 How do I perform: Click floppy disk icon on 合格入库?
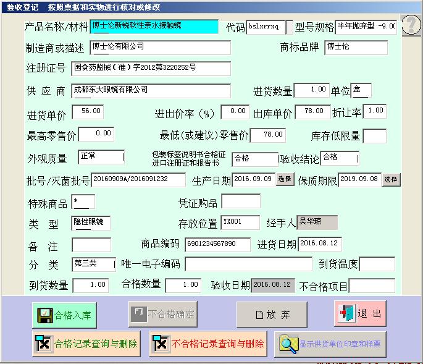tap(45, 315)
